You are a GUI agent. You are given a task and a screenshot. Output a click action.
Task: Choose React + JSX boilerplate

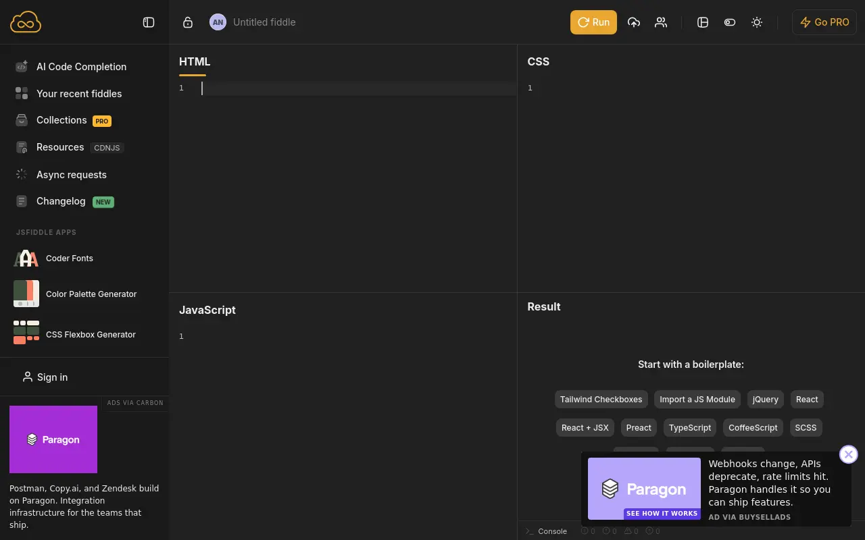pos(585,428)
